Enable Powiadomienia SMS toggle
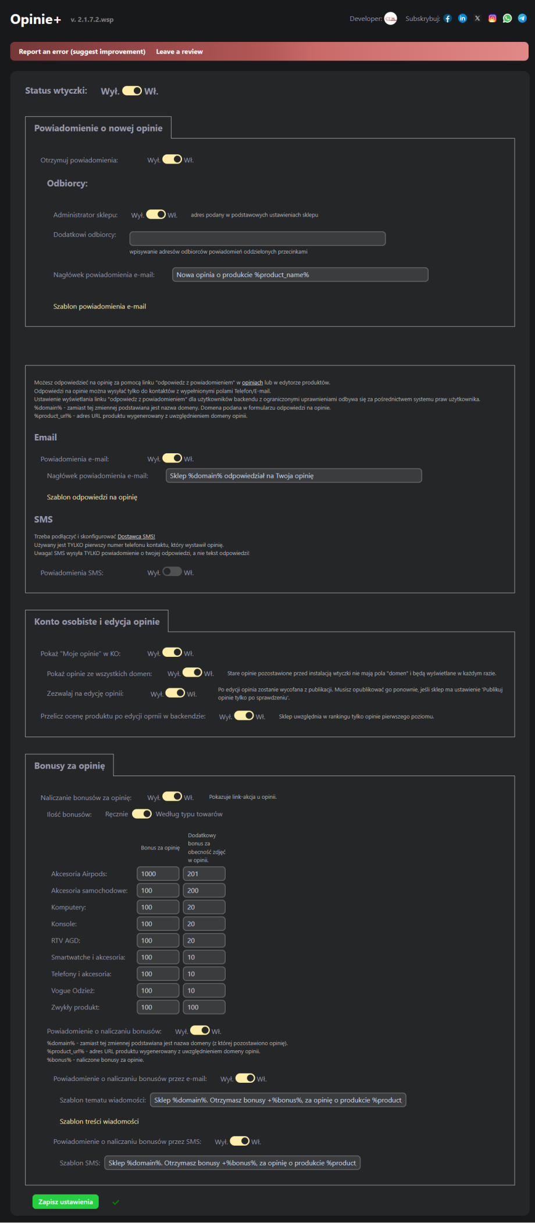This screenshot has height=1223, width=535. coord(172,572)
